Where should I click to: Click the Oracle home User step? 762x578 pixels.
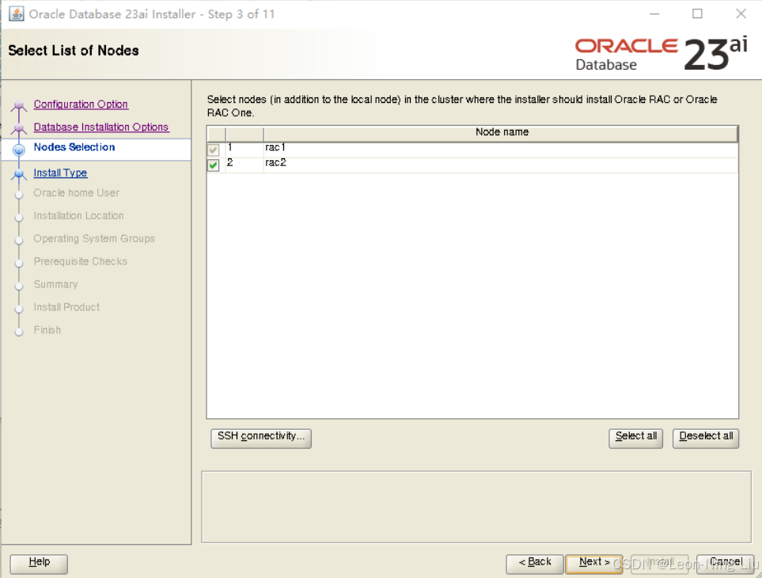click(x=76, y=193)
